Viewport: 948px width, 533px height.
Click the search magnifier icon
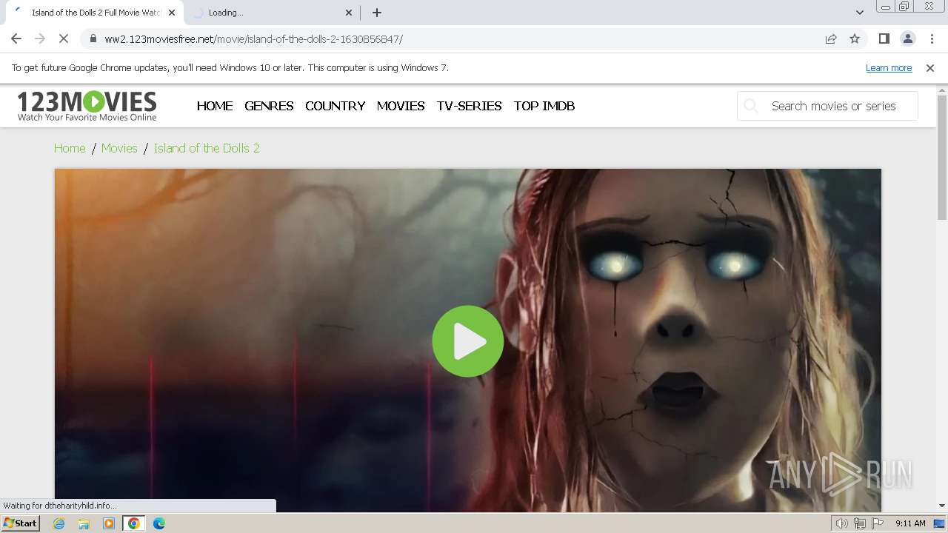pyautogui.click(x=751, y=106)
